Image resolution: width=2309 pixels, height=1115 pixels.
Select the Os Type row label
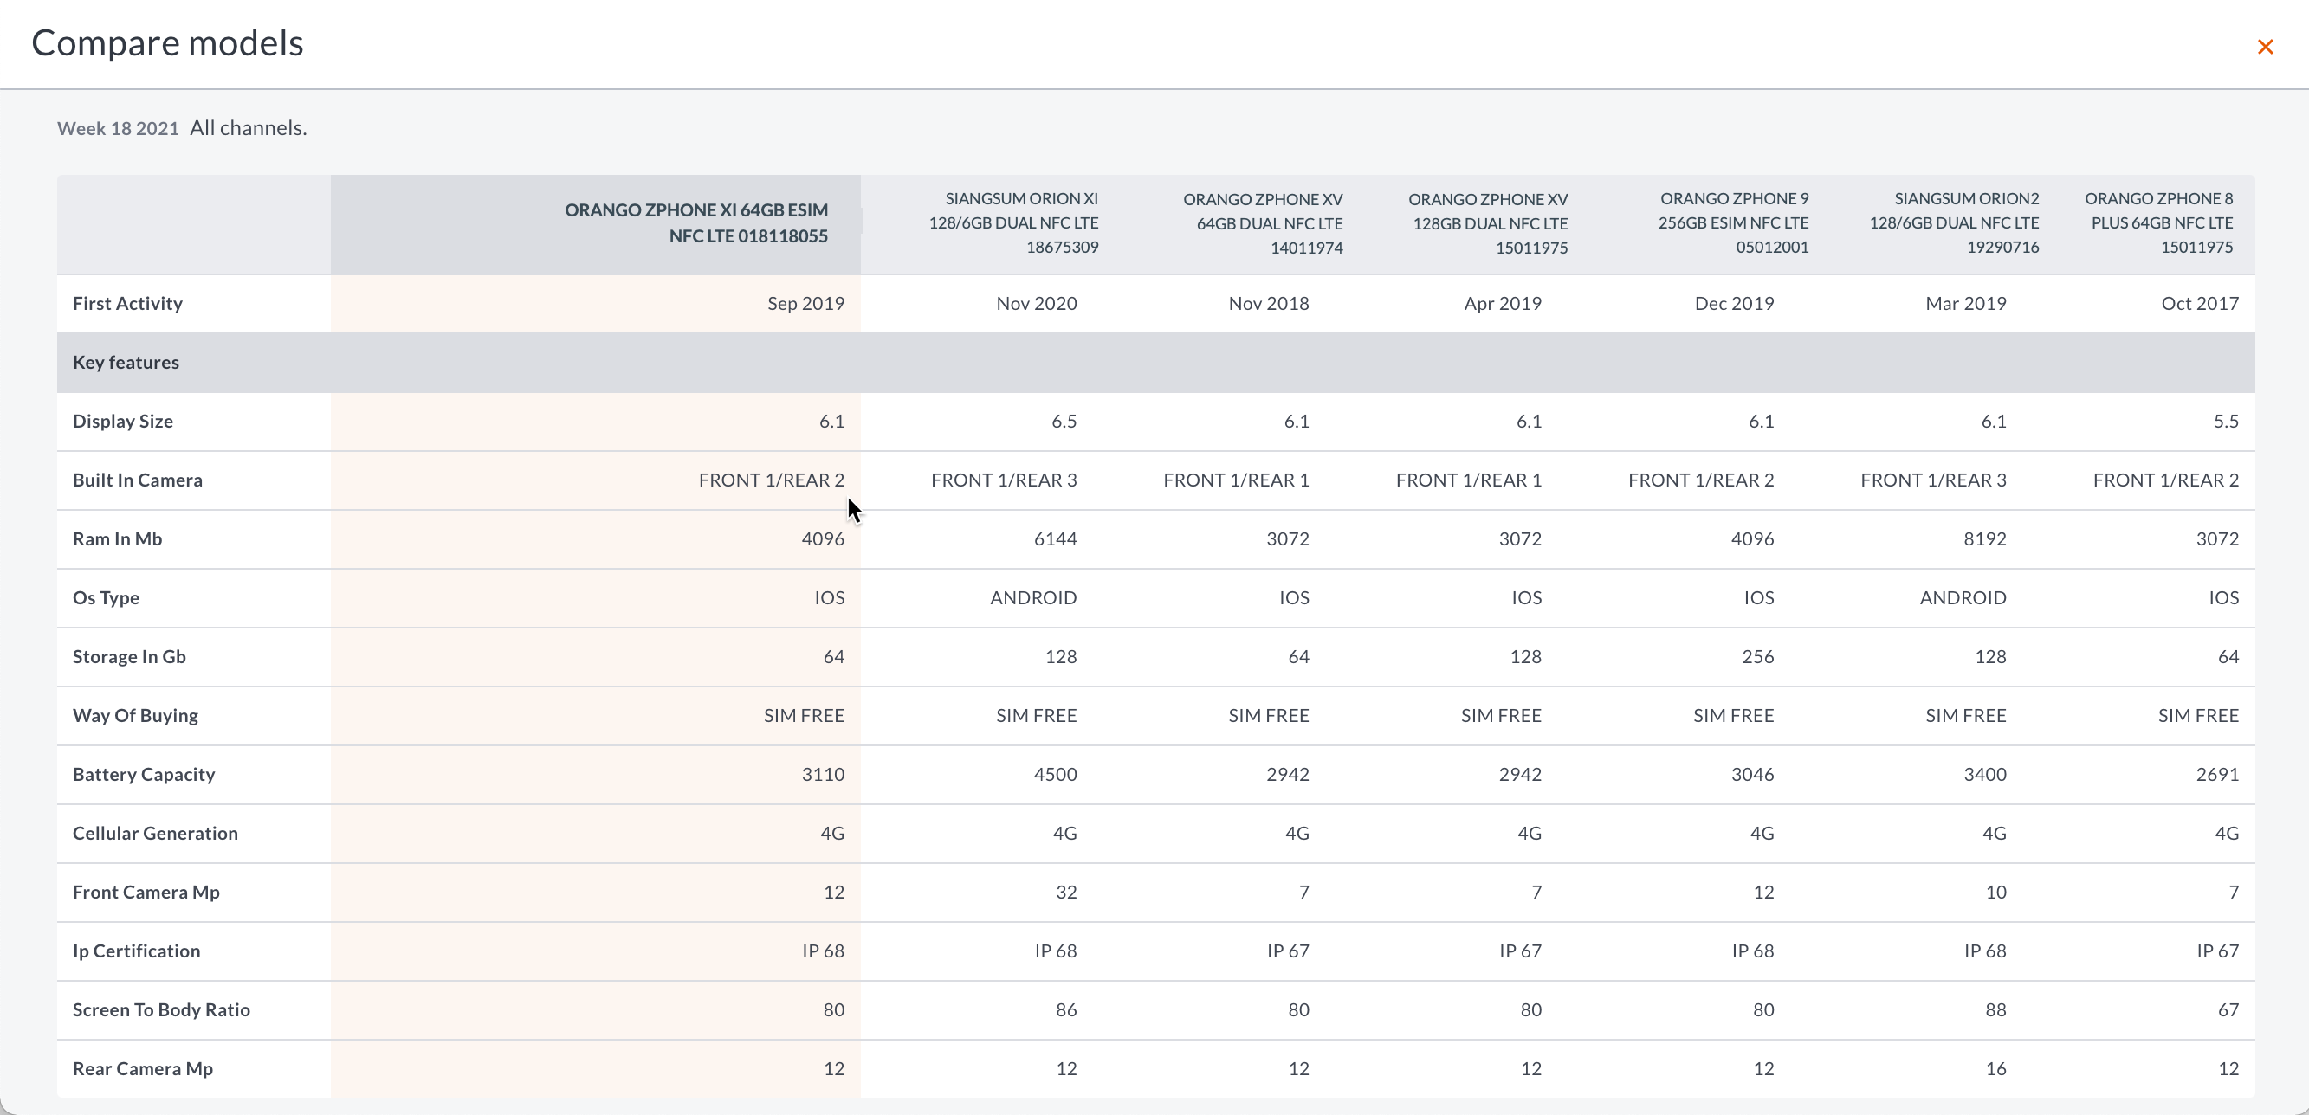coord(106,598)
